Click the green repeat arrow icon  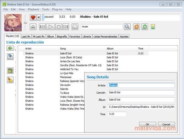tap(145, 27)
